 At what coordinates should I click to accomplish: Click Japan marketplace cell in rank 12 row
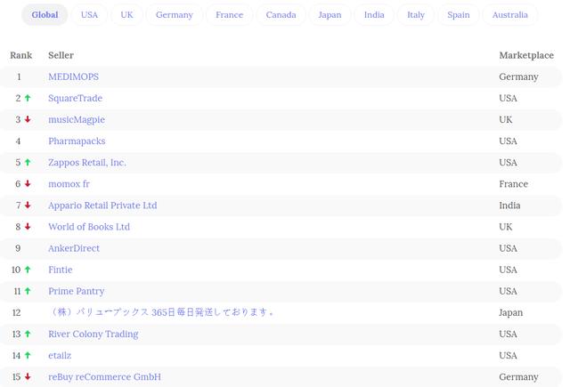(510, 312)
